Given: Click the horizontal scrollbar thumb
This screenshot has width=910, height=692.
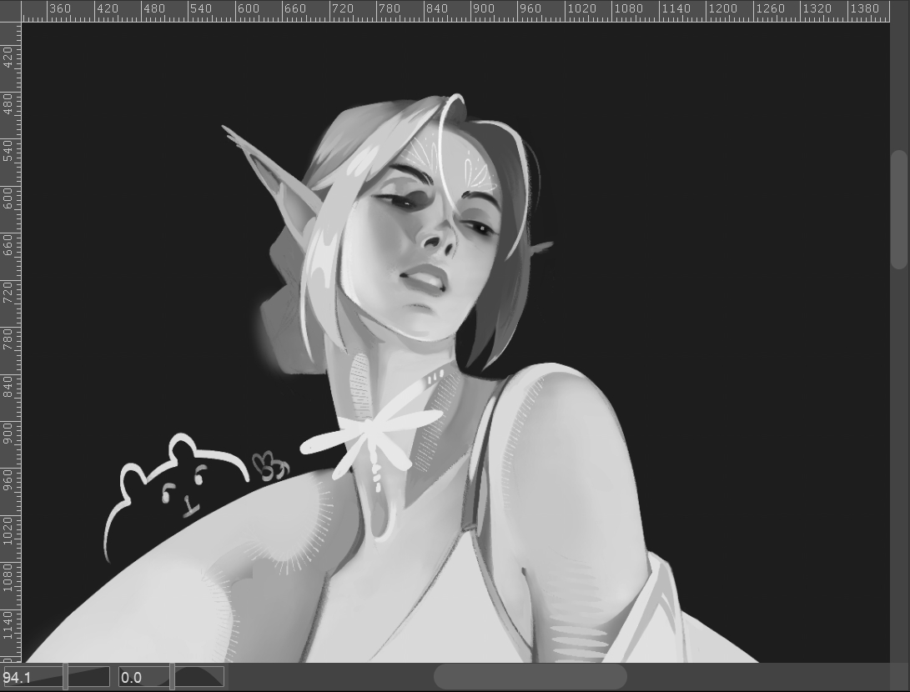Looking at the screenshot, I should 530,676.
